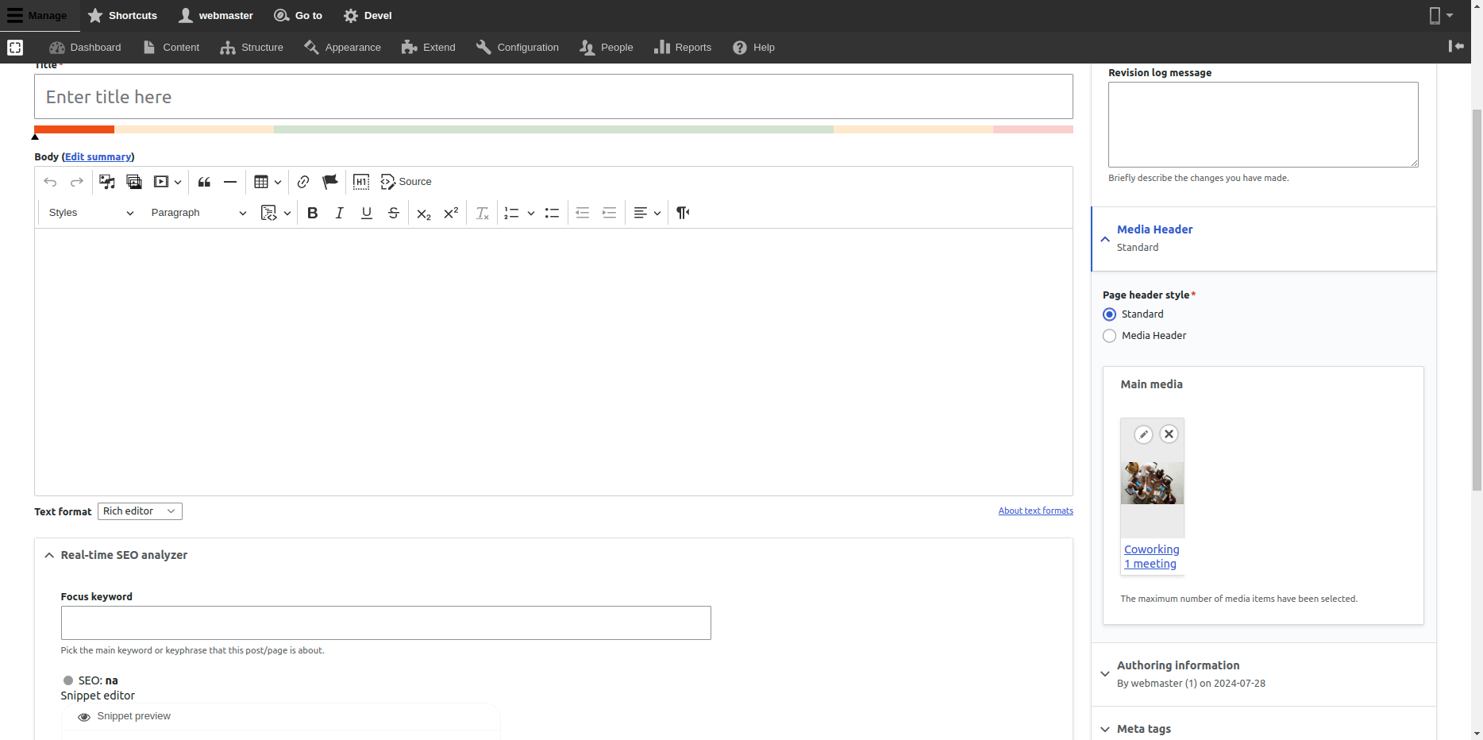Insert a bulleted list

click(552, 213)
